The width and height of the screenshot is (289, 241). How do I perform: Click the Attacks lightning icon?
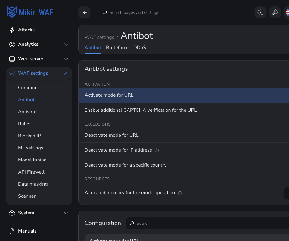(x=12, y=30)
